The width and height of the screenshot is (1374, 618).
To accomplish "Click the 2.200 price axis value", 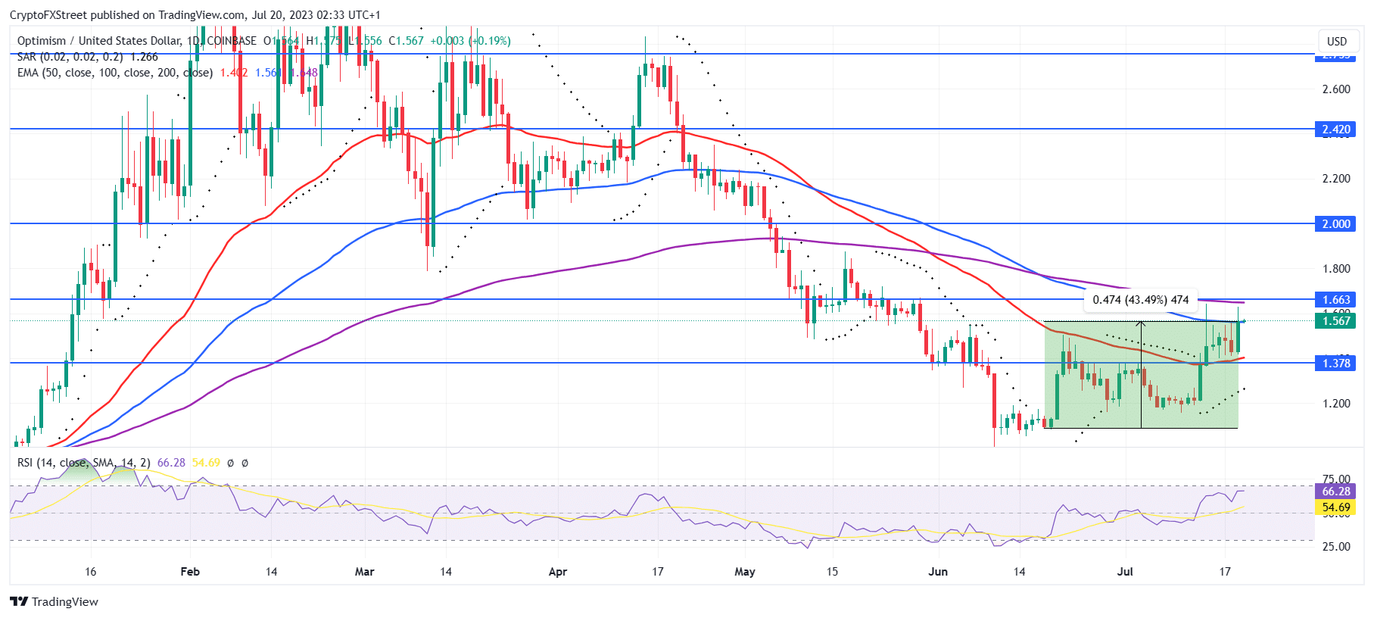I will coord(1336,179).
